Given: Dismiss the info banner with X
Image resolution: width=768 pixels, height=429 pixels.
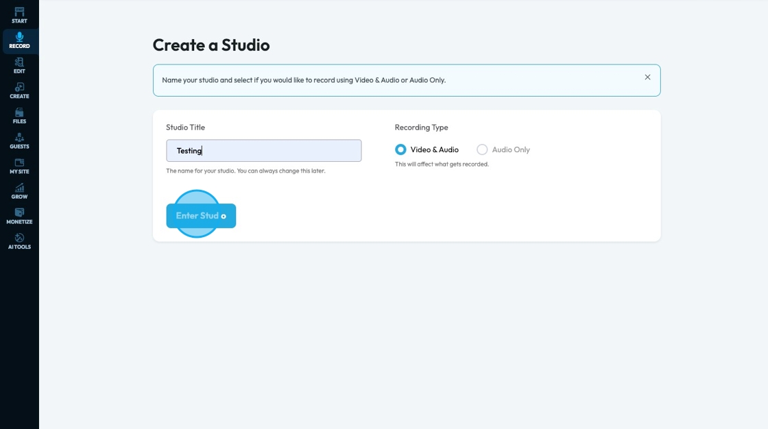Looking at the screenshot, I should (647, 77).
